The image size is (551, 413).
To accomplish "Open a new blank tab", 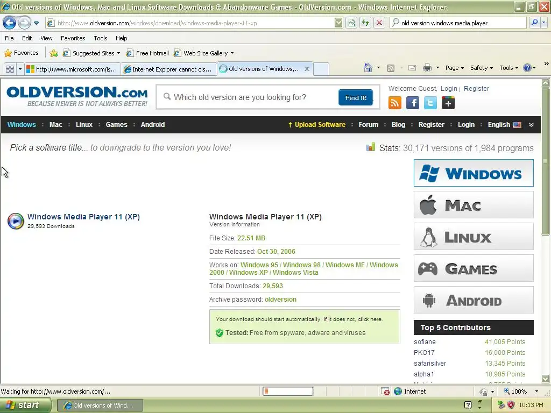I will point(321,69).
